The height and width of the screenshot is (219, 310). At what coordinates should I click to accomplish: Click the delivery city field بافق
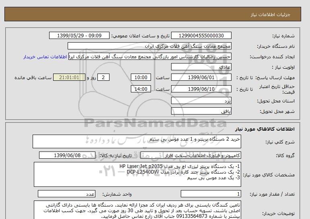pyautogui.click(x=201, y=111)
